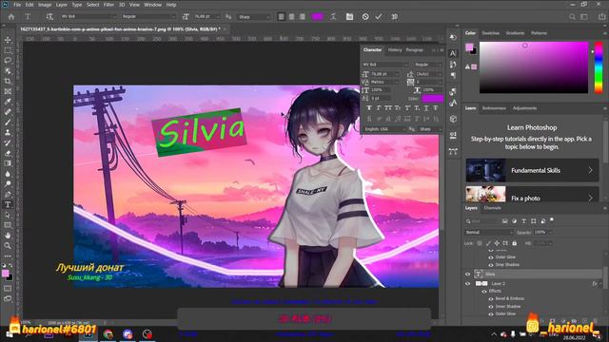Click the share icon at top right
The image size is (609, 342).
coord(602,17)
